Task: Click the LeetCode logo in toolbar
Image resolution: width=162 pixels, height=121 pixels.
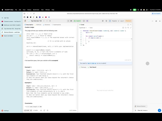Action: (x=25, y=21)
